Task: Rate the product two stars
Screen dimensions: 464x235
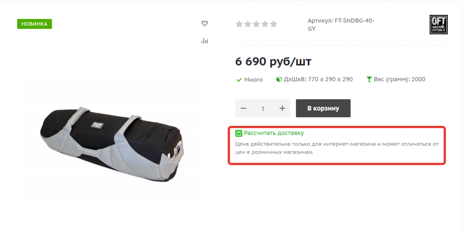Action: pyautogui.click(x=248, y=24)
